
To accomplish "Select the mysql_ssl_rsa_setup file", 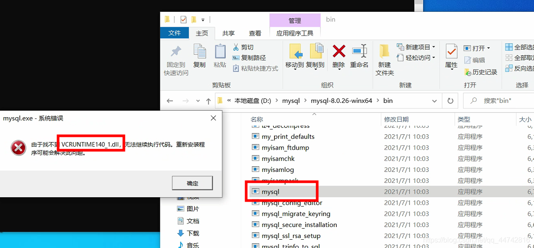I will [x=291, y=236].
